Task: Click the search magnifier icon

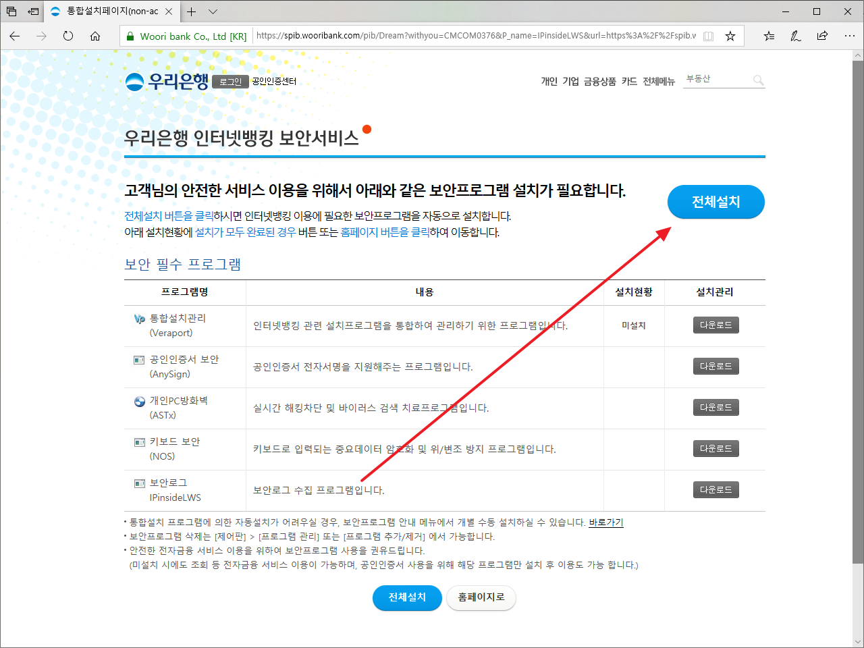Action: (x=759, y=80)
